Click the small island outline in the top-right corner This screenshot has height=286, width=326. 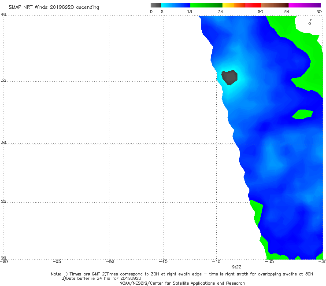coord(310,22)
